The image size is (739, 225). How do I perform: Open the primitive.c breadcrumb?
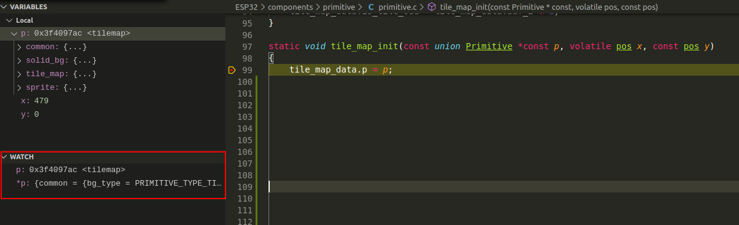pyautogui.click(x=397, y=7)
